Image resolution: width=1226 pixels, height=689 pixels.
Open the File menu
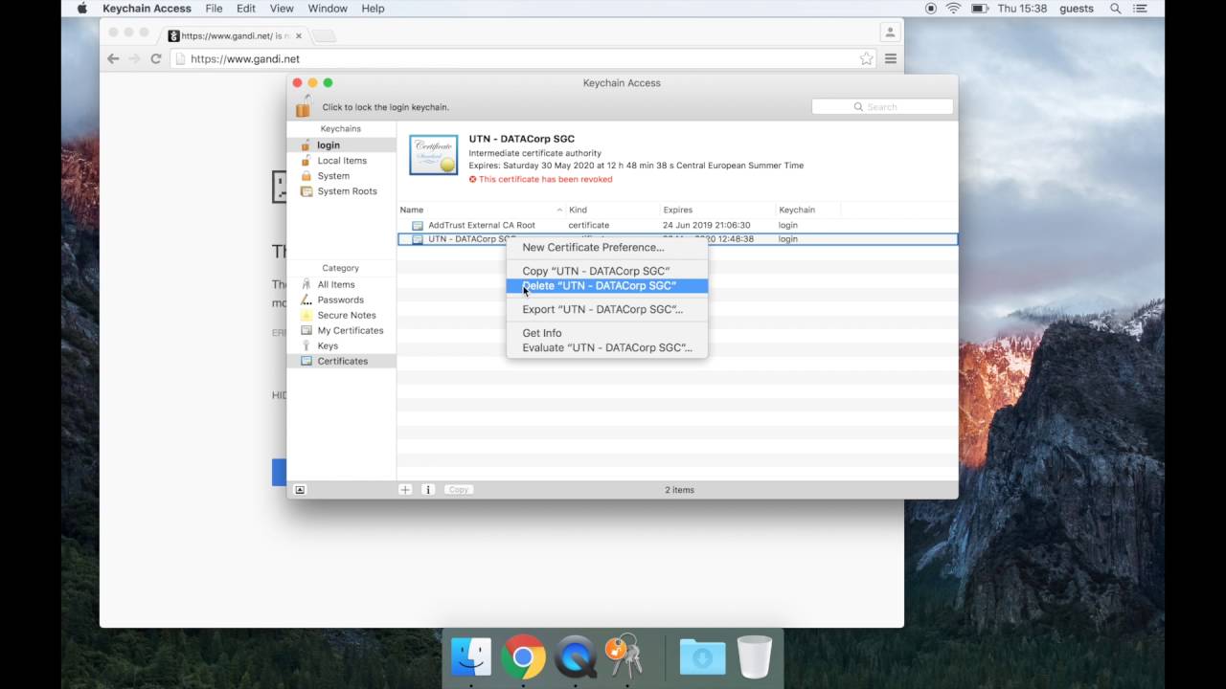tap(214, 9)
